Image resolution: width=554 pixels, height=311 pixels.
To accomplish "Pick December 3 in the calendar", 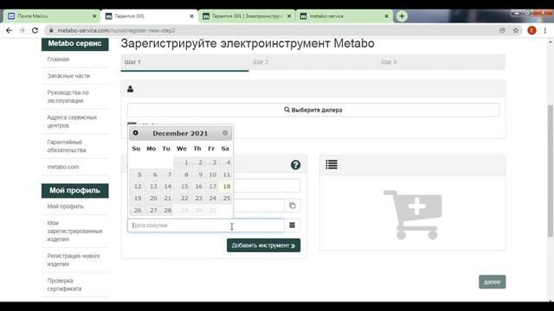I will (x=211, y=162).
